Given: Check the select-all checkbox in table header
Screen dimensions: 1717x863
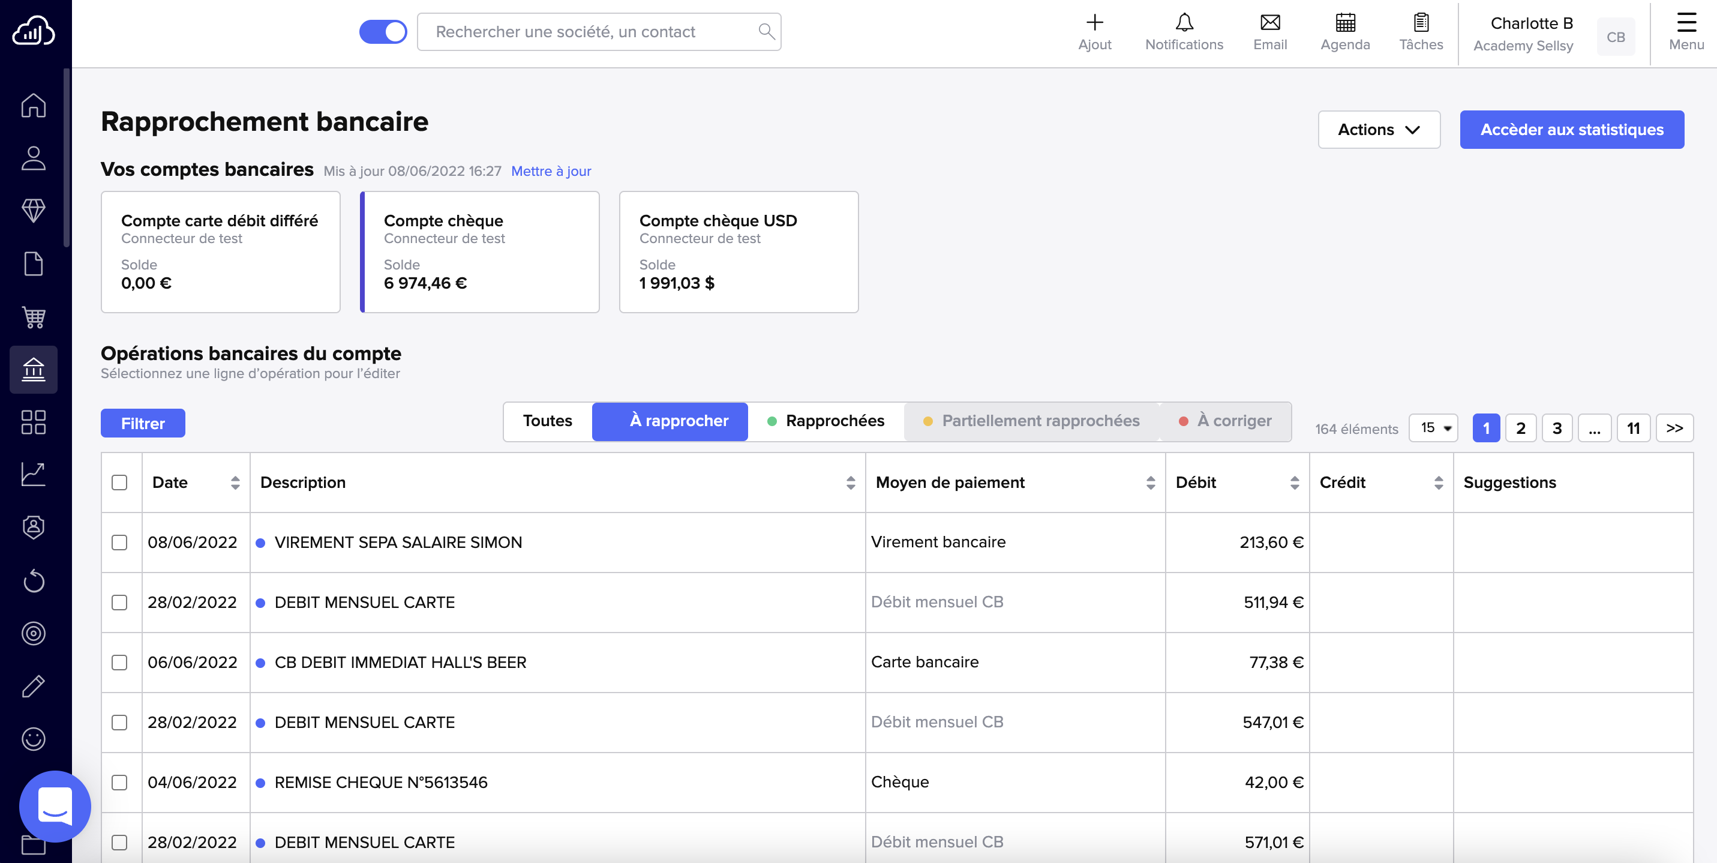Looking at the screenshot, I should (x=121, y=482).
